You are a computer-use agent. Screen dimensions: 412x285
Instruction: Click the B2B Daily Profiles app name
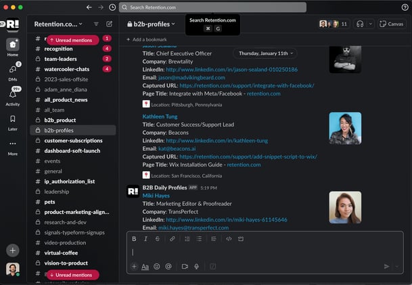coord(164,188)
